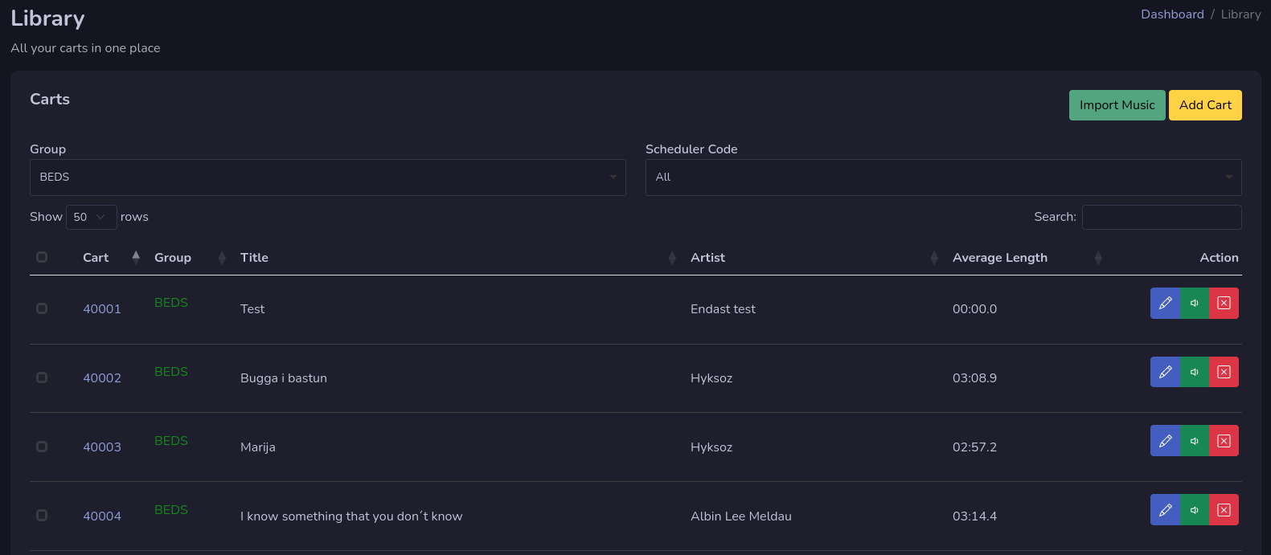1271x555 pixels.
Task: Click the Endast test artist cell
Action: [x=723, y=309]
